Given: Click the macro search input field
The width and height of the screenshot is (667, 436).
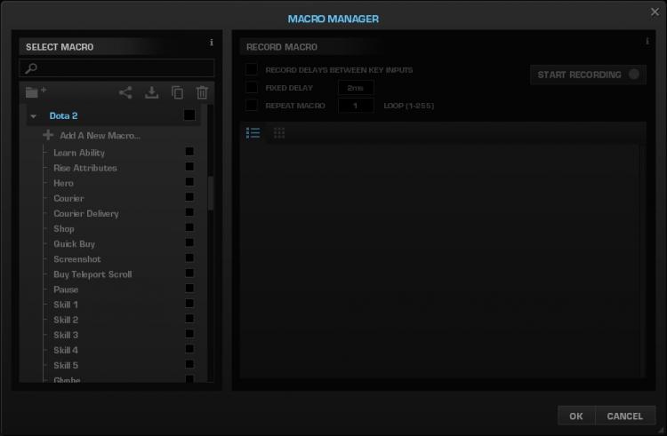Looking at the screenshot, I should (117, 67).
